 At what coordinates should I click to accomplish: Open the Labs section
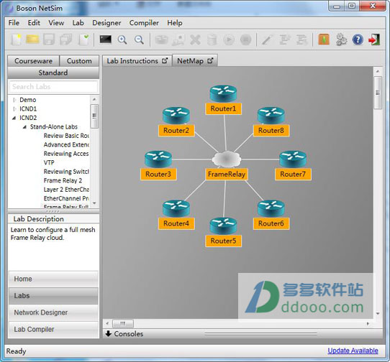[x=53, y=296]
